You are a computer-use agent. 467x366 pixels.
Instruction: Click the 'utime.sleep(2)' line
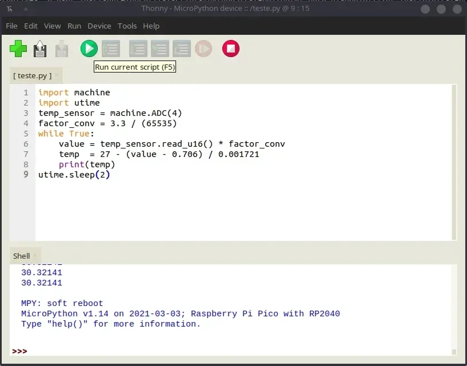74,175
